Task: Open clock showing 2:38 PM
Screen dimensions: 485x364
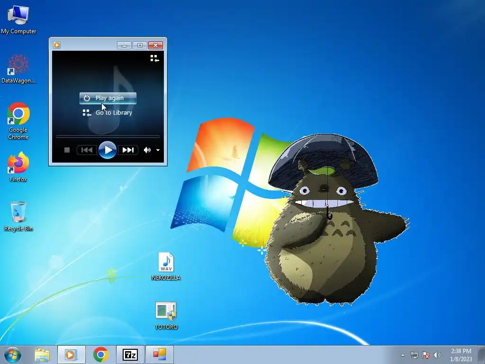Action: point(461,355)
